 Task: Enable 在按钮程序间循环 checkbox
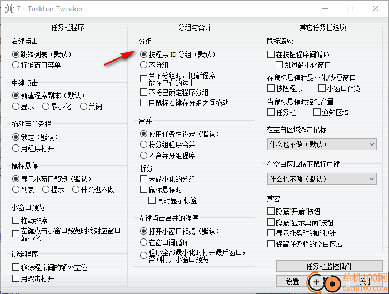pos(271,54)
